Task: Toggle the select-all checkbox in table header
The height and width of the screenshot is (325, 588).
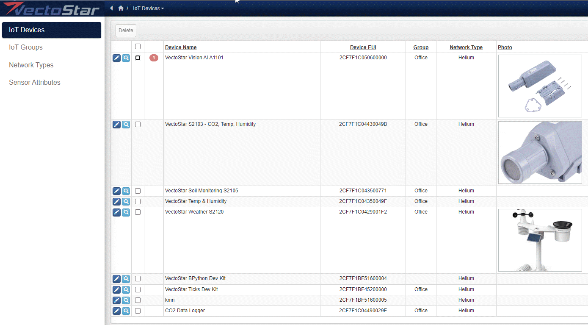Action: [x=138, y=47]
